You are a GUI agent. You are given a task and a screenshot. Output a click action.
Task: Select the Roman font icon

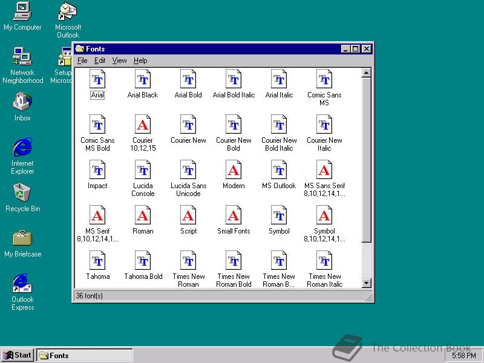point(143,215)
